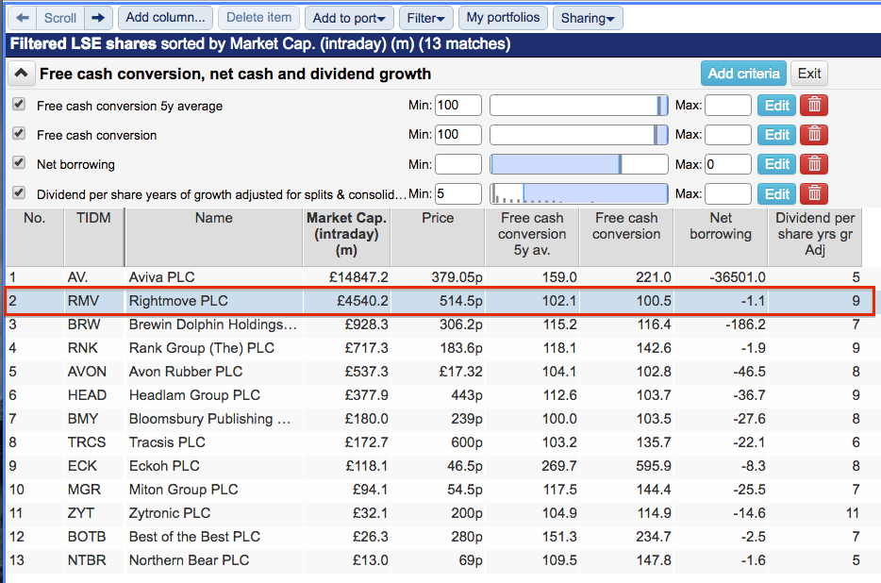
Task: Sort by the TIDM column header
Action: (93, 237)
